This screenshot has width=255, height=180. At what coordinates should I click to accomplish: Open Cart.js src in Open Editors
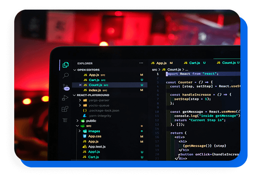[110, 80]
